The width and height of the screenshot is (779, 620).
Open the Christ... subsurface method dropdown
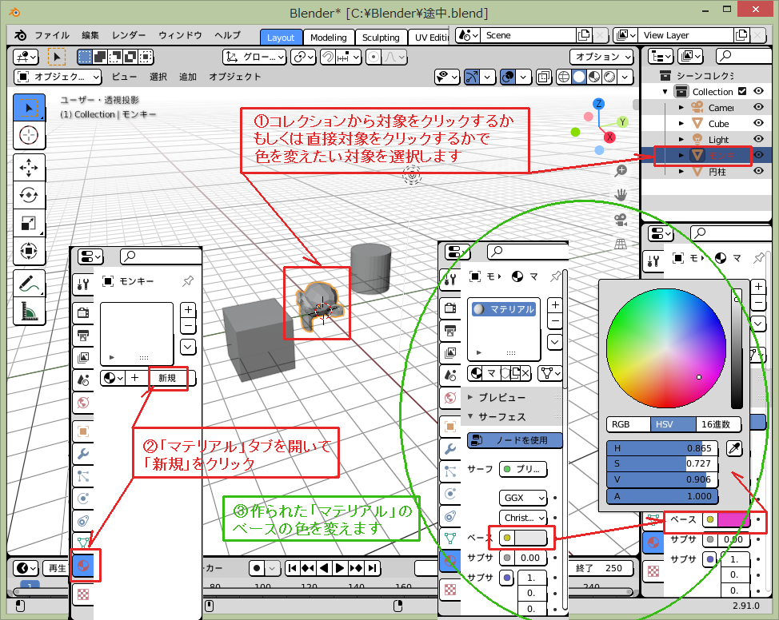[523, 518]
